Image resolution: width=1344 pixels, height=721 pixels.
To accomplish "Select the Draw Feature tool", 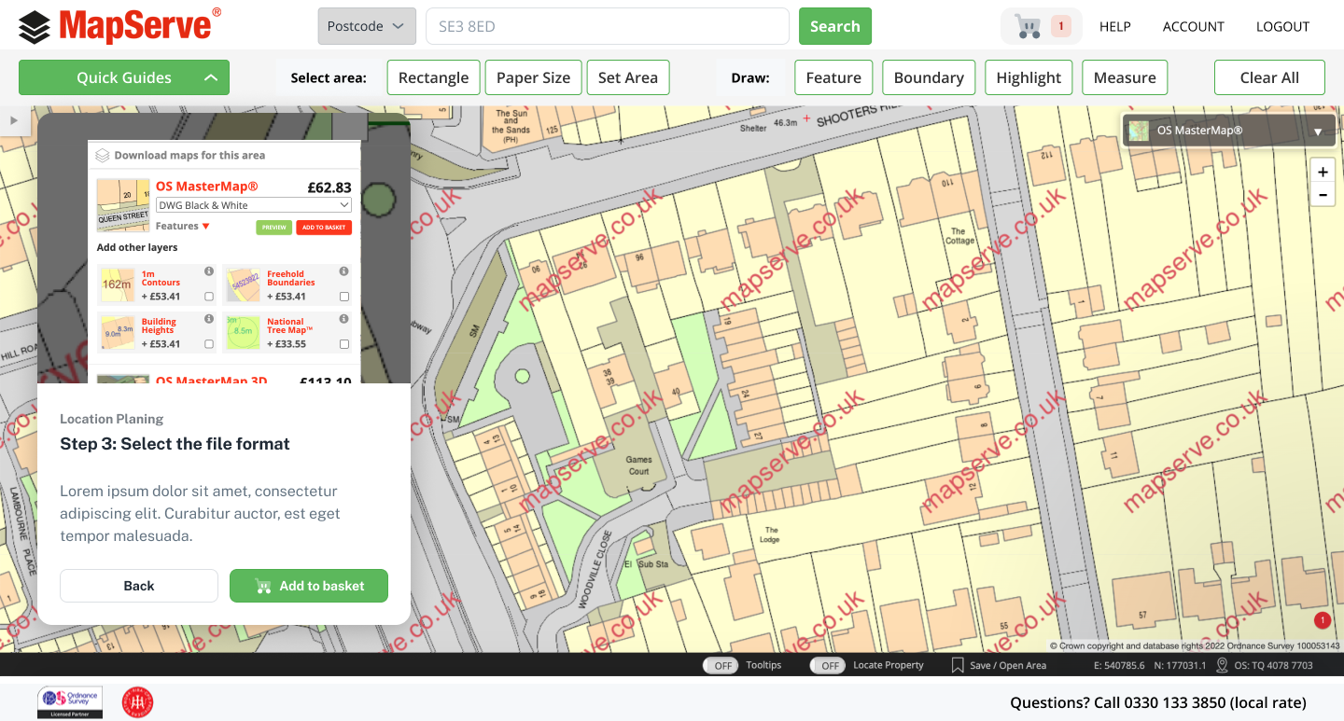I will pyautogui.click(x=833, y=77).
